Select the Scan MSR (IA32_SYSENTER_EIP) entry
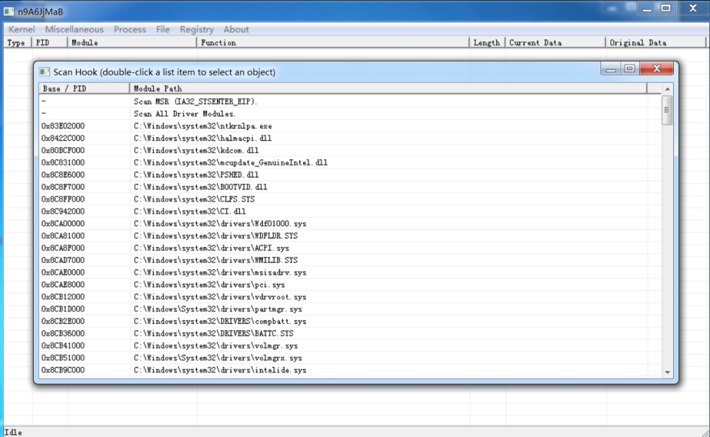The height and width of the screenshot is (437, 710). 208,101
